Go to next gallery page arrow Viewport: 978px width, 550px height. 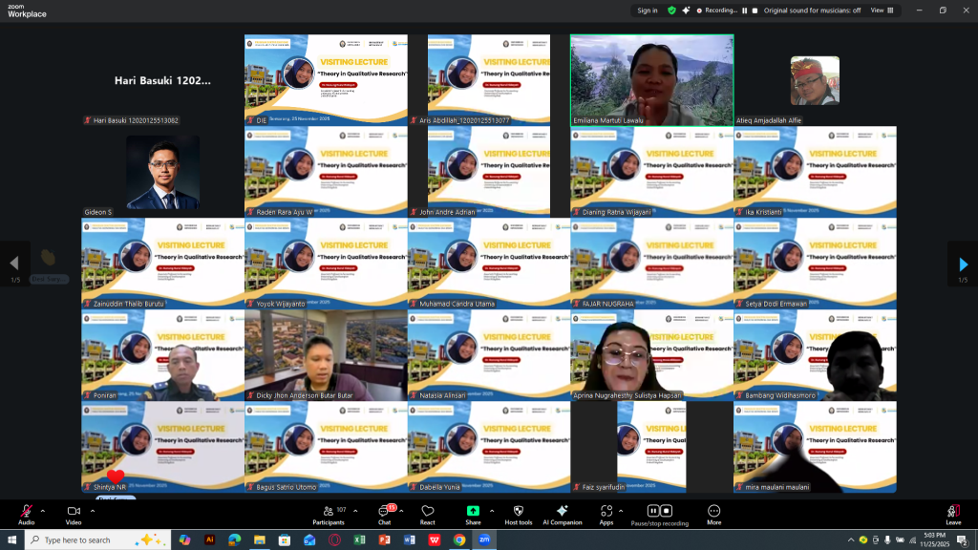963,264
